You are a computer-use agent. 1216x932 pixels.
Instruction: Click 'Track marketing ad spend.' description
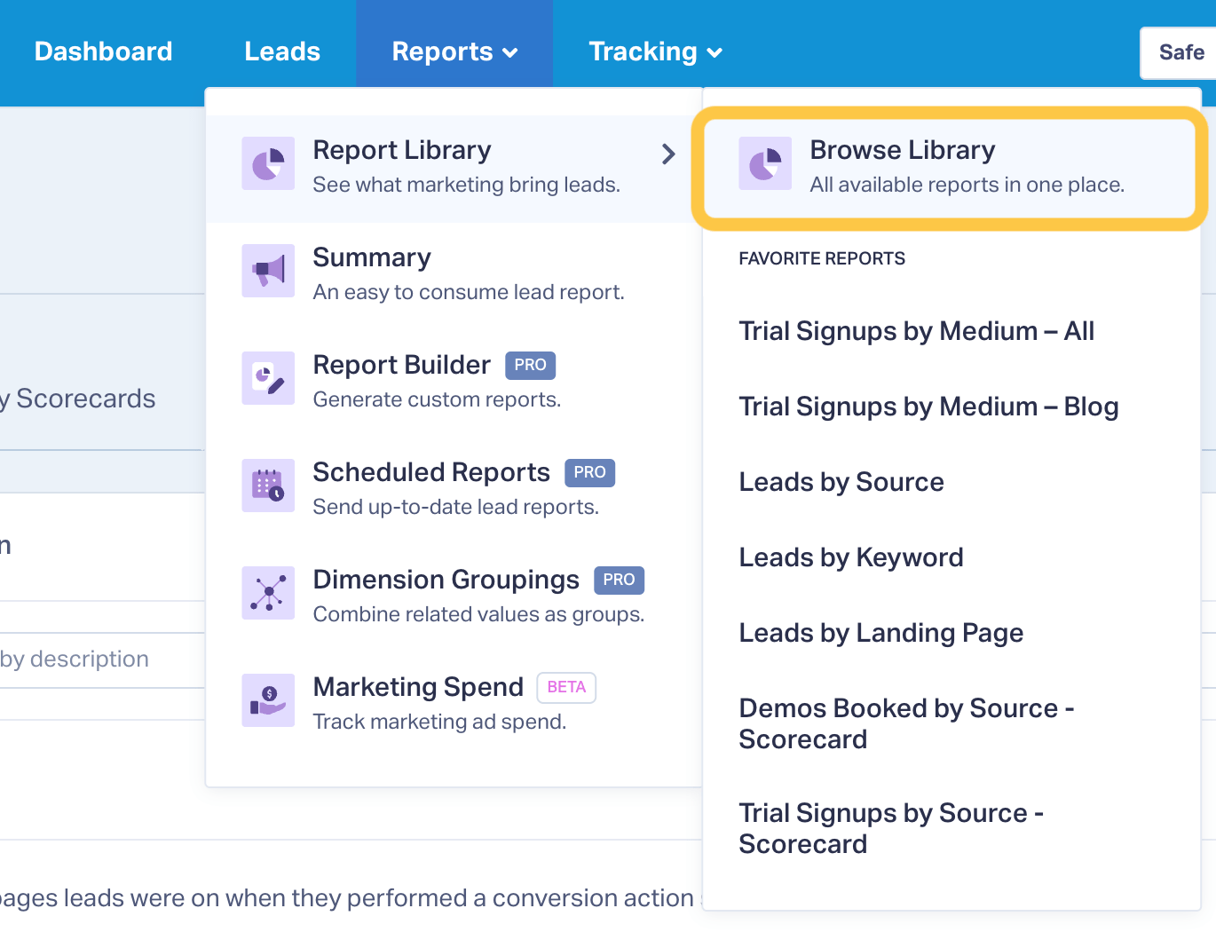pyautogui.click(x=439, y=722)
